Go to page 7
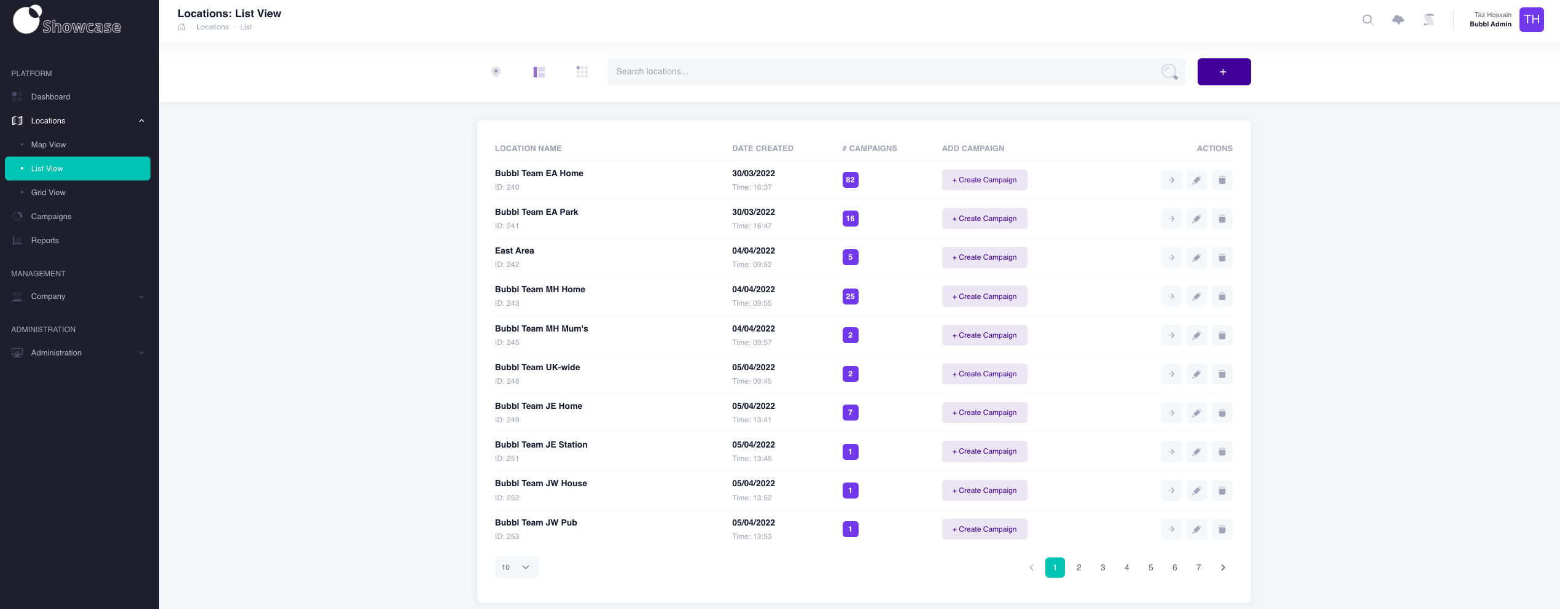1560x609 pixels. 1199,567
